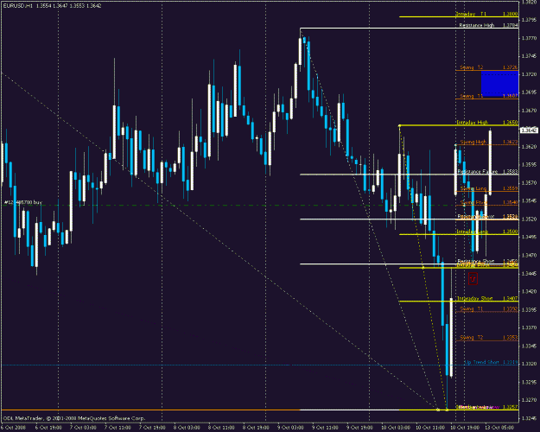Click the 8 Oct 11:00 time label
The height and width of the screenshot is (432, 540).
click(221, 428)
